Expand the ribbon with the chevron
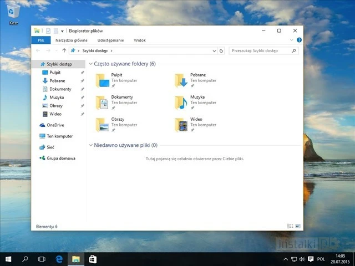The image size is (355, 266). [x=292, y=40]
